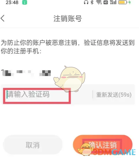
Task: Click the yellow duck mascot watermark
Action: coord(69,79)
